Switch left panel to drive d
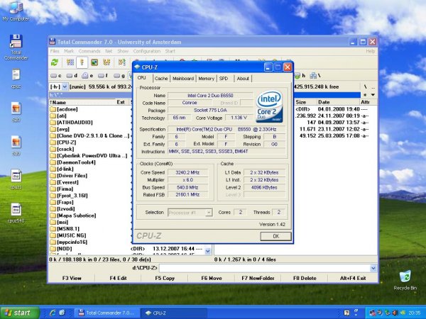Screen dimensions: 426x319 point(72,76)
